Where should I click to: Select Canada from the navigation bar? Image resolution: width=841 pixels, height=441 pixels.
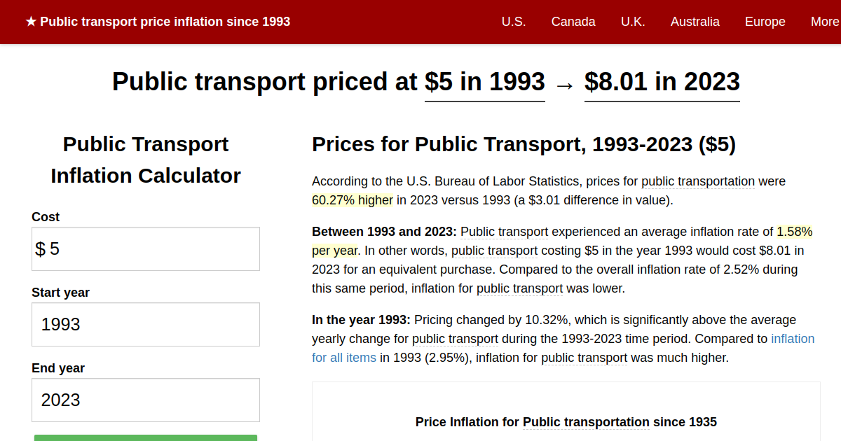point(573,22)
